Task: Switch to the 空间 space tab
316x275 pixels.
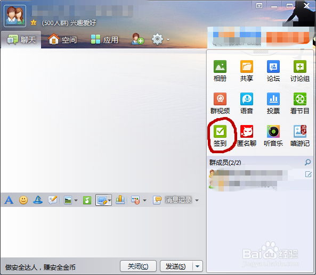Action: point(62,40)
